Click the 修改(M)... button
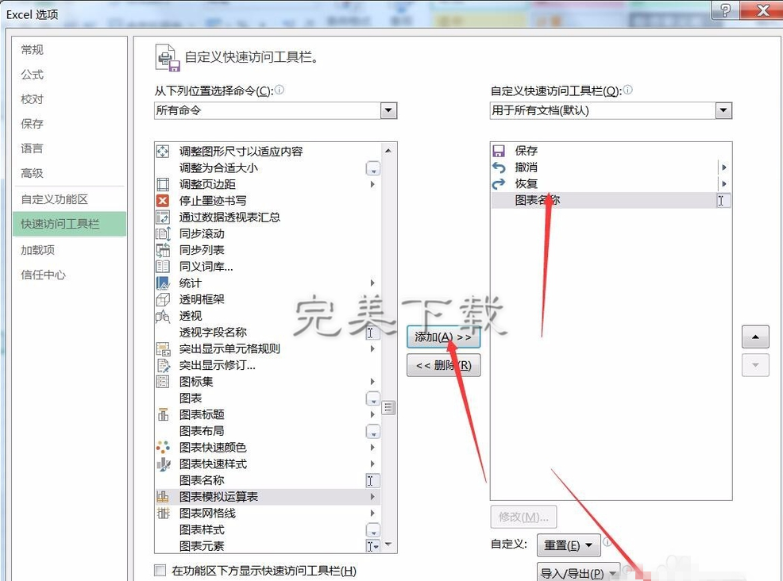The image size is (783, 581). click(523, 518)
